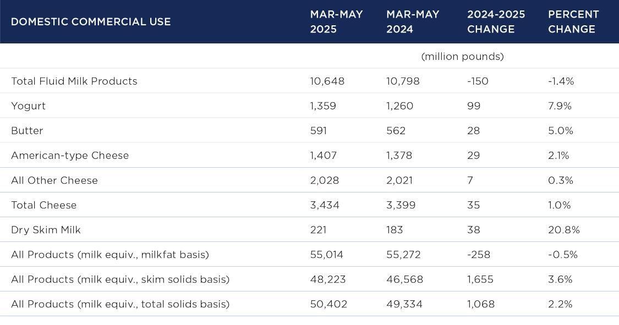Click the Total Cheese row label
The width and height of the screenshot is (619, 325).
tap(44, 205)
